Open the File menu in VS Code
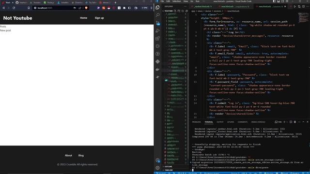Viewport: 310px width, 174px height. 162,1
